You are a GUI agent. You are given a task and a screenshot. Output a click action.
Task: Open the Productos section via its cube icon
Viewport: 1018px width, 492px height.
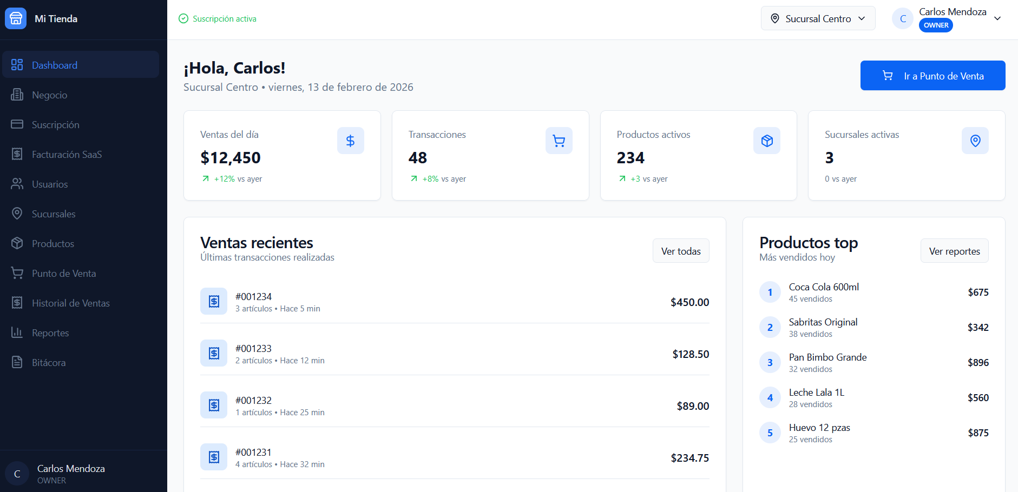click(17, 243)
